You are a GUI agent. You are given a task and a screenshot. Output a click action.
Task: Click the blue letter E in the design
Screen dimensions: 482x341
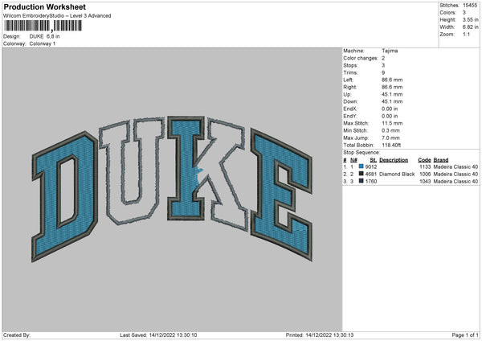[x=281, y=195]
